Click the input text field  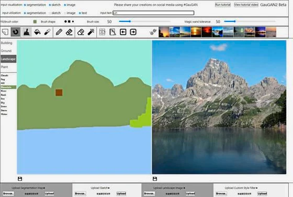(x=153, y=13)
